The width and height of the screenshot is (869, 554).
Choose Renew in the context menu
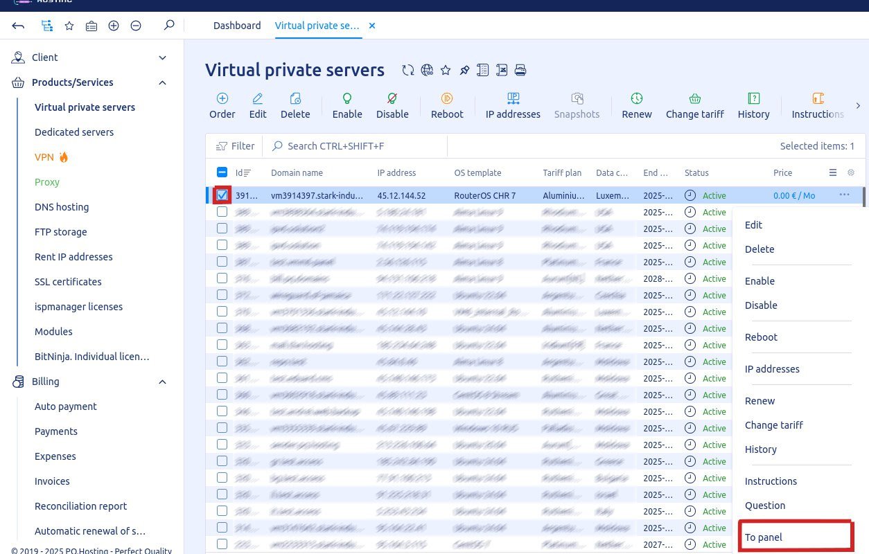[760, 401]
